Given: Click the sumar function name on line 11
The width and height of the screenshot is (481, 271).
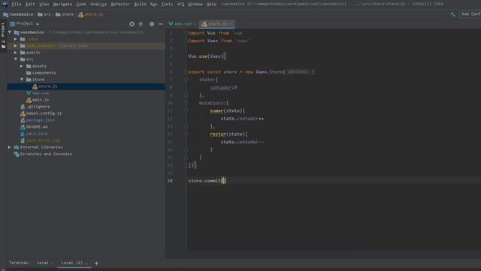Looking at the screenshot, I should click(x=216, y=111).
